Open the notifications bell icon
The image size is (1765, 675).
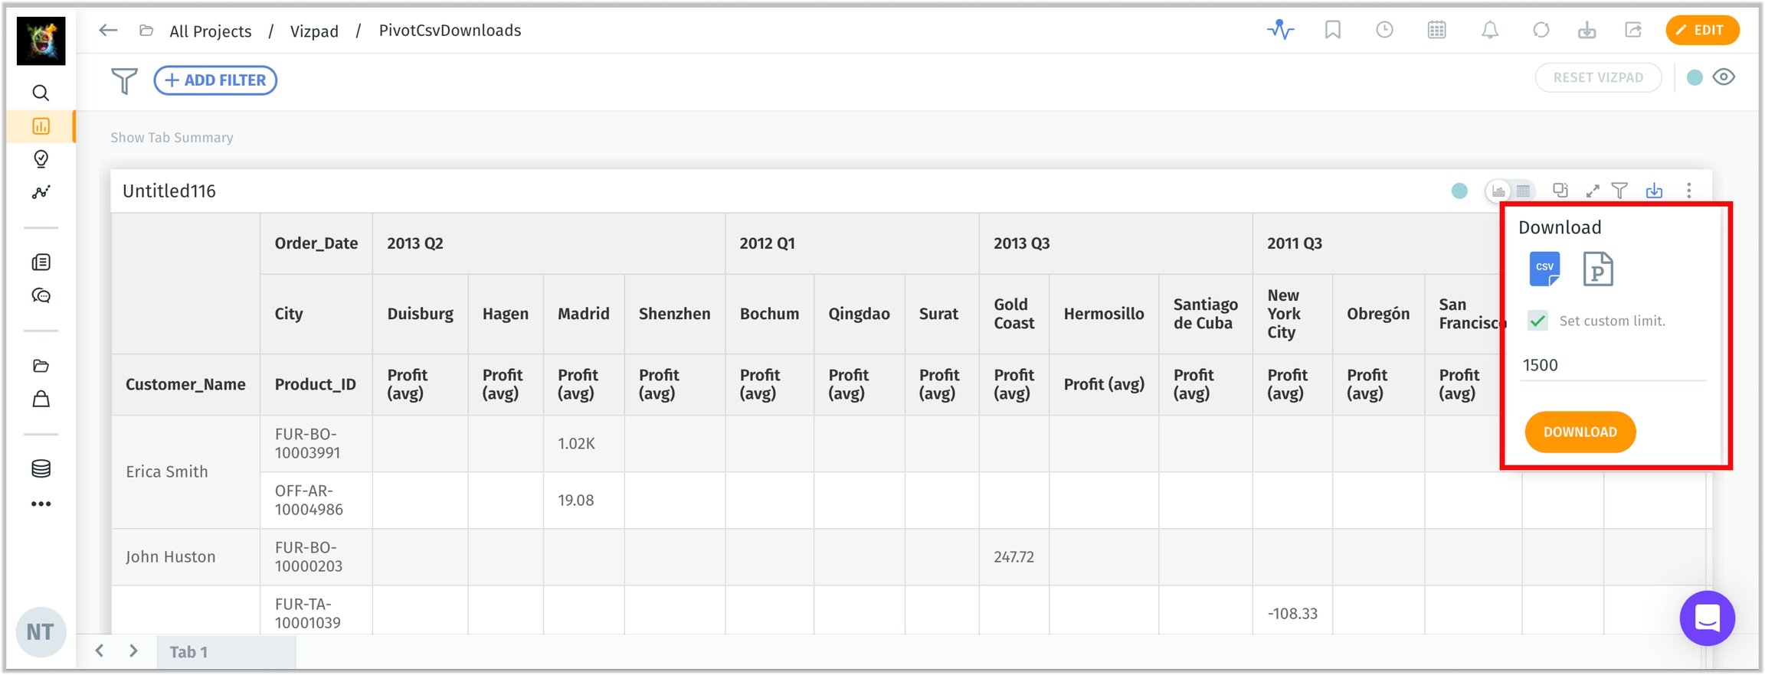coord(1489,31)
